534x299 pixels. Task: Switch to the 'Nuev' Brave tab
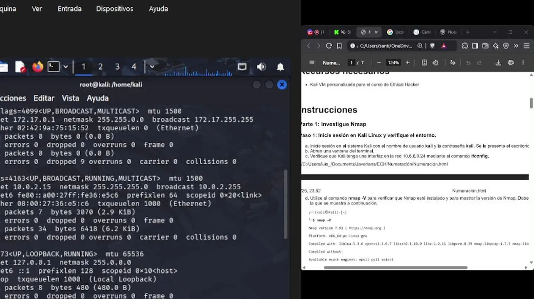[x=449, y=32]
